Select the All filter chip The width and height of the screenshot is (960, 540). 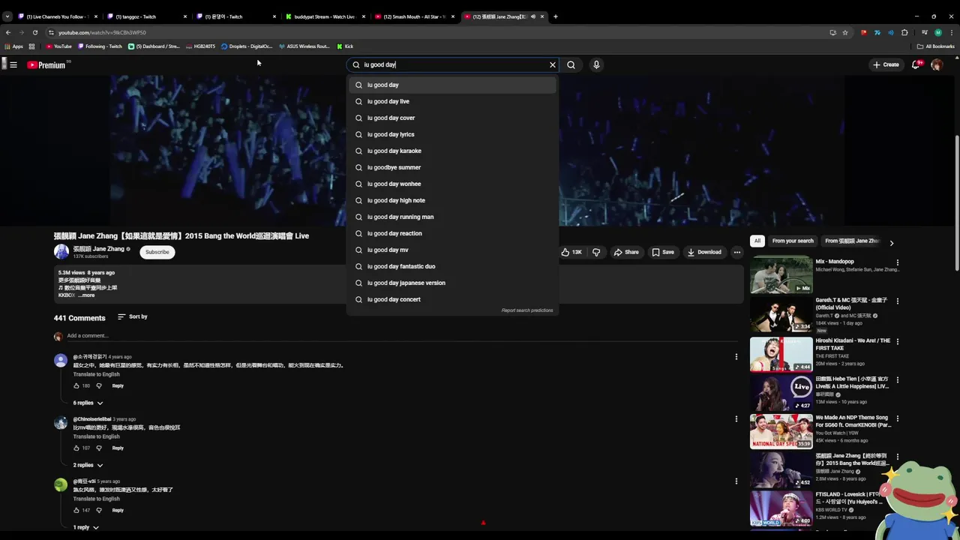[x=757, y=241]
